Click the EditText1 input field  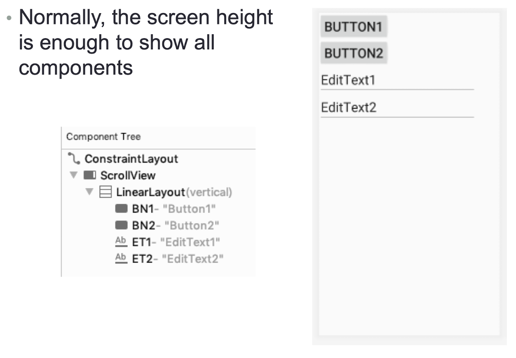[x=397, y=80]
